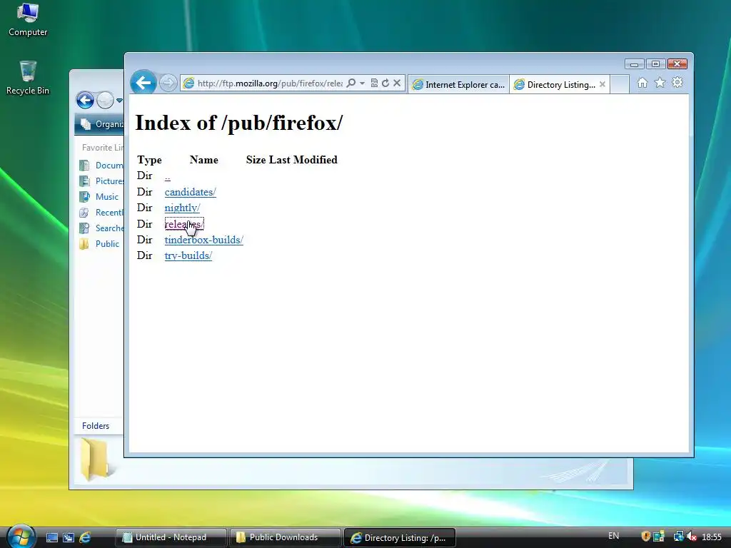The image size is (731, 548).
Task: Click the Internet Explorer forward arrow button
Action: pyautogui.click(x=168, y=83)
